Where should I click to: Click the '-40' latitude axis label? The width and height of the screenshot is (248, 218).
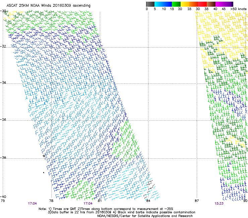click(3, 197)
